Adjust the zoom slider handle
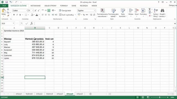 coord(160,97)
